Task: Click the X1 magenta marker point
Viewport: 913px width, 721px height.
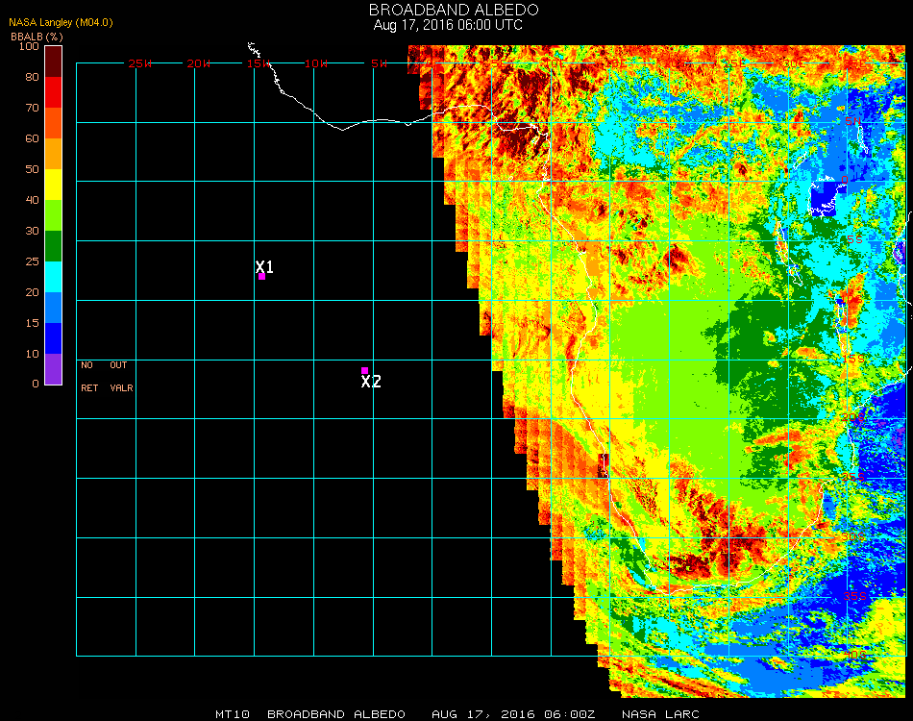Action: 261,276
